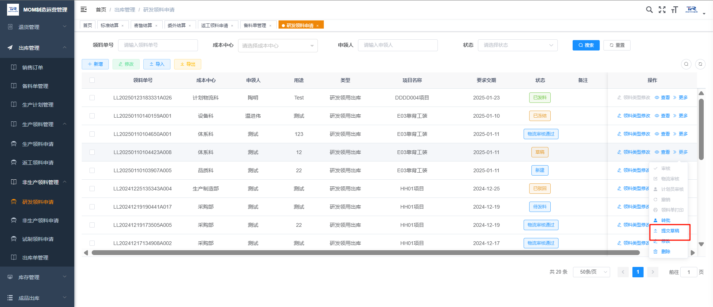Close the 委外结算 tab
This screenshot has height=307, width=713.
(x=190, y=26)
